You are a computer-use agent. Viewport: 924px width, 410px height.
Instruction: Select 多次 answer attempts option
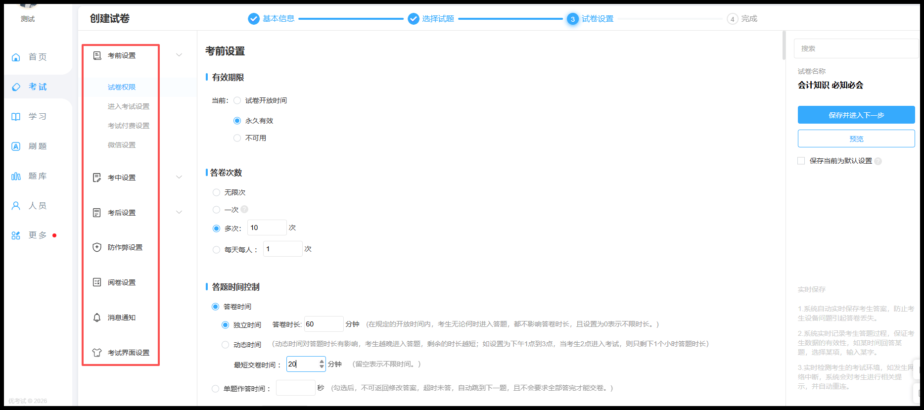pyautogui.click(x=216, y=228)
